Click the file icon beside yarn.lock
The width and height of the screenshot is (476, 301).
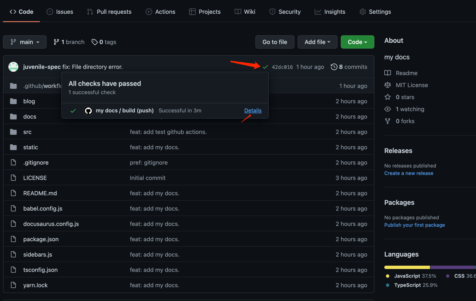pos(13,285)
